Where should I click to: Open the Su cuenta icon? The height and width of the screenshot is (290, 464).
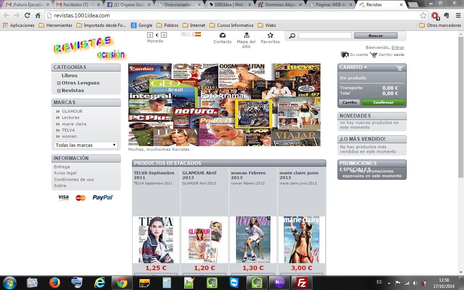click(345, 55)
